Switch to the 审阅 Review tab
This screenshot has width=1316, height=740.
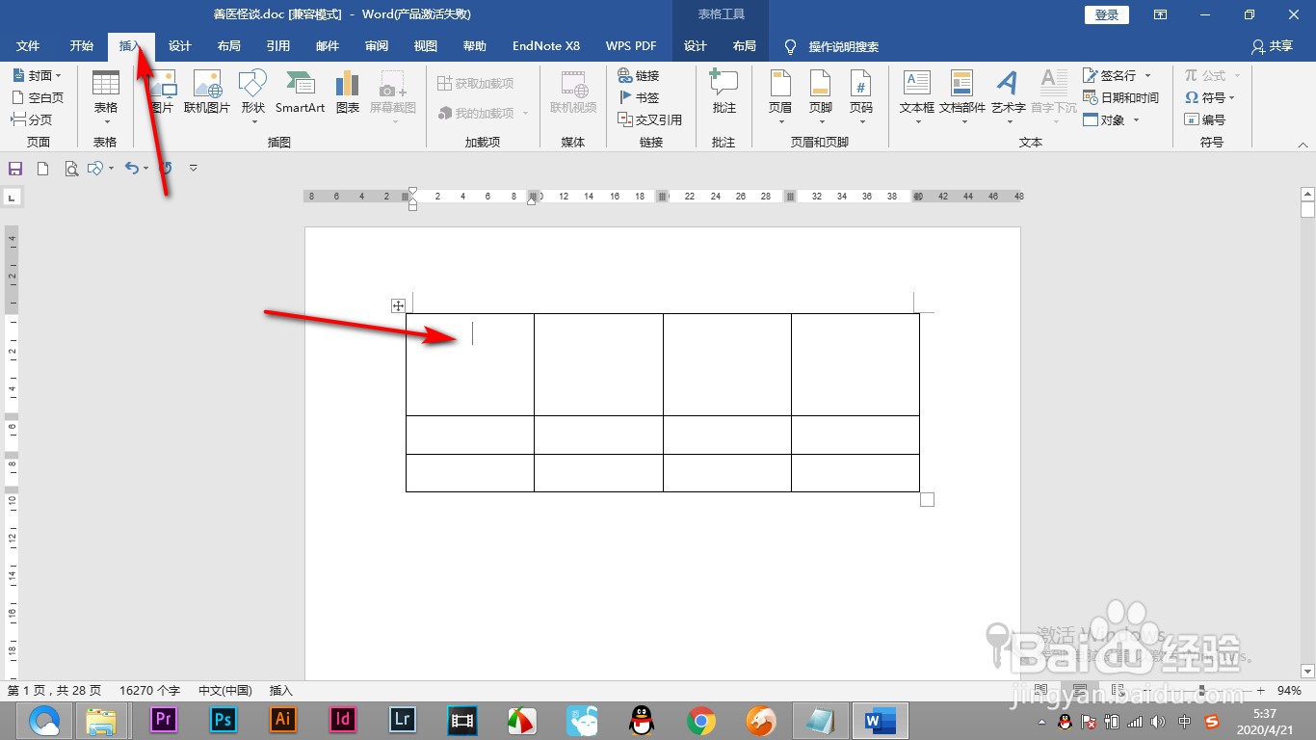click(377, 46)
